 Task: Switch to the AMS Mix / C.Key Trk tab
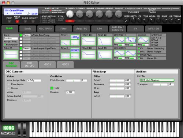117,29
